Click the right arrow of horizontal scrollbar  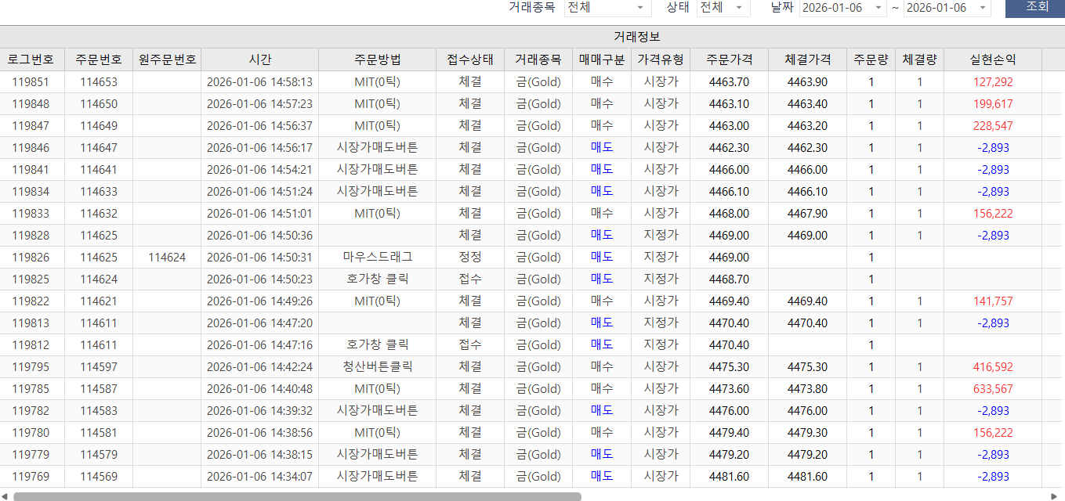pyautogui.click(x=1054, y=496)
